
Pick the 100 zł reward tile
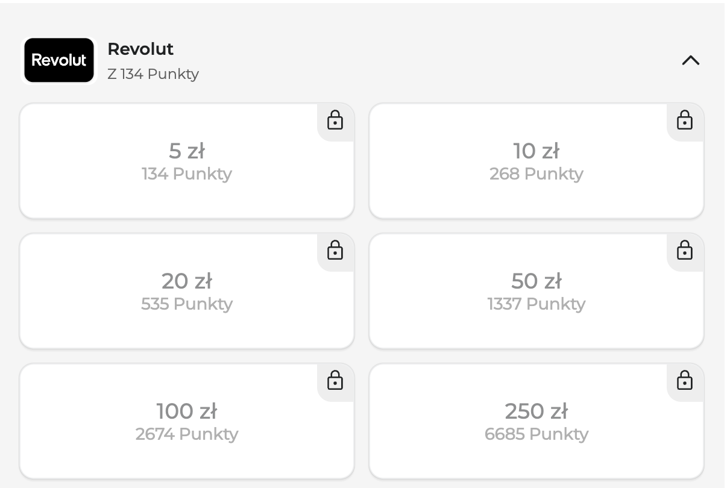point(187,421)
